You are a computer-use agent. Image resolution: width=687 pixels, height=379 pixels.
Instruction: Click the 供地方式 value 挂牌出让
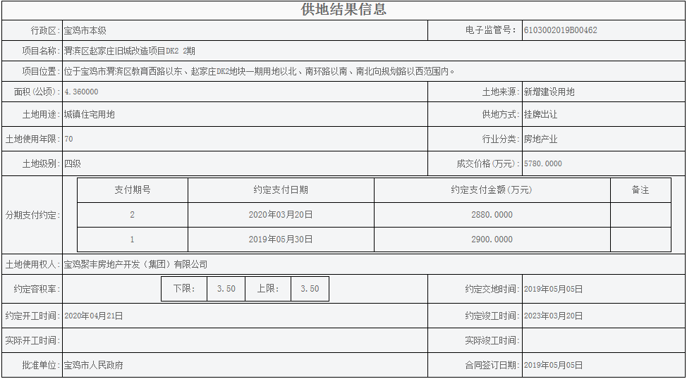[540, 114]
